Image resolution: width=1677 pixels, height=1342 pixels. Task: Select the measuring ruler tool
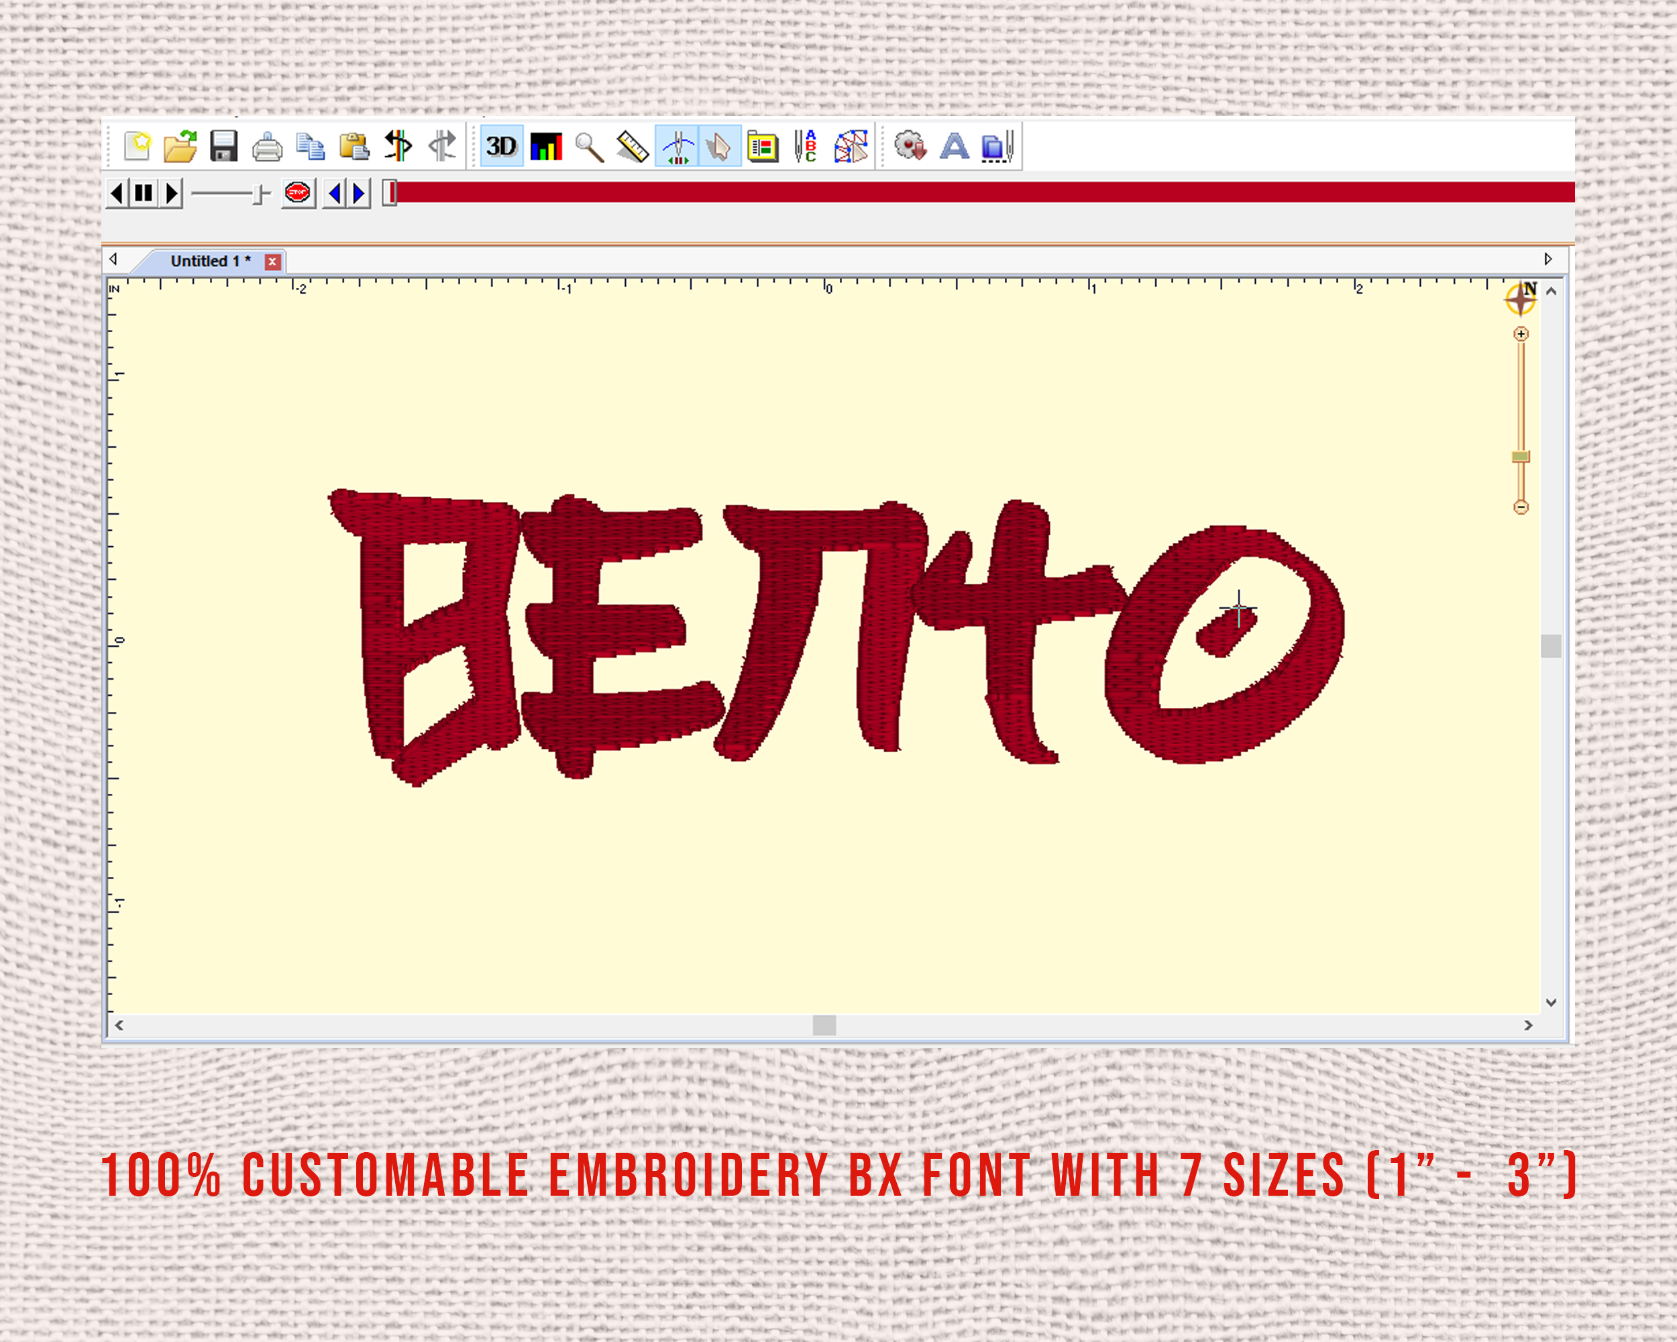tap(632, 147)
